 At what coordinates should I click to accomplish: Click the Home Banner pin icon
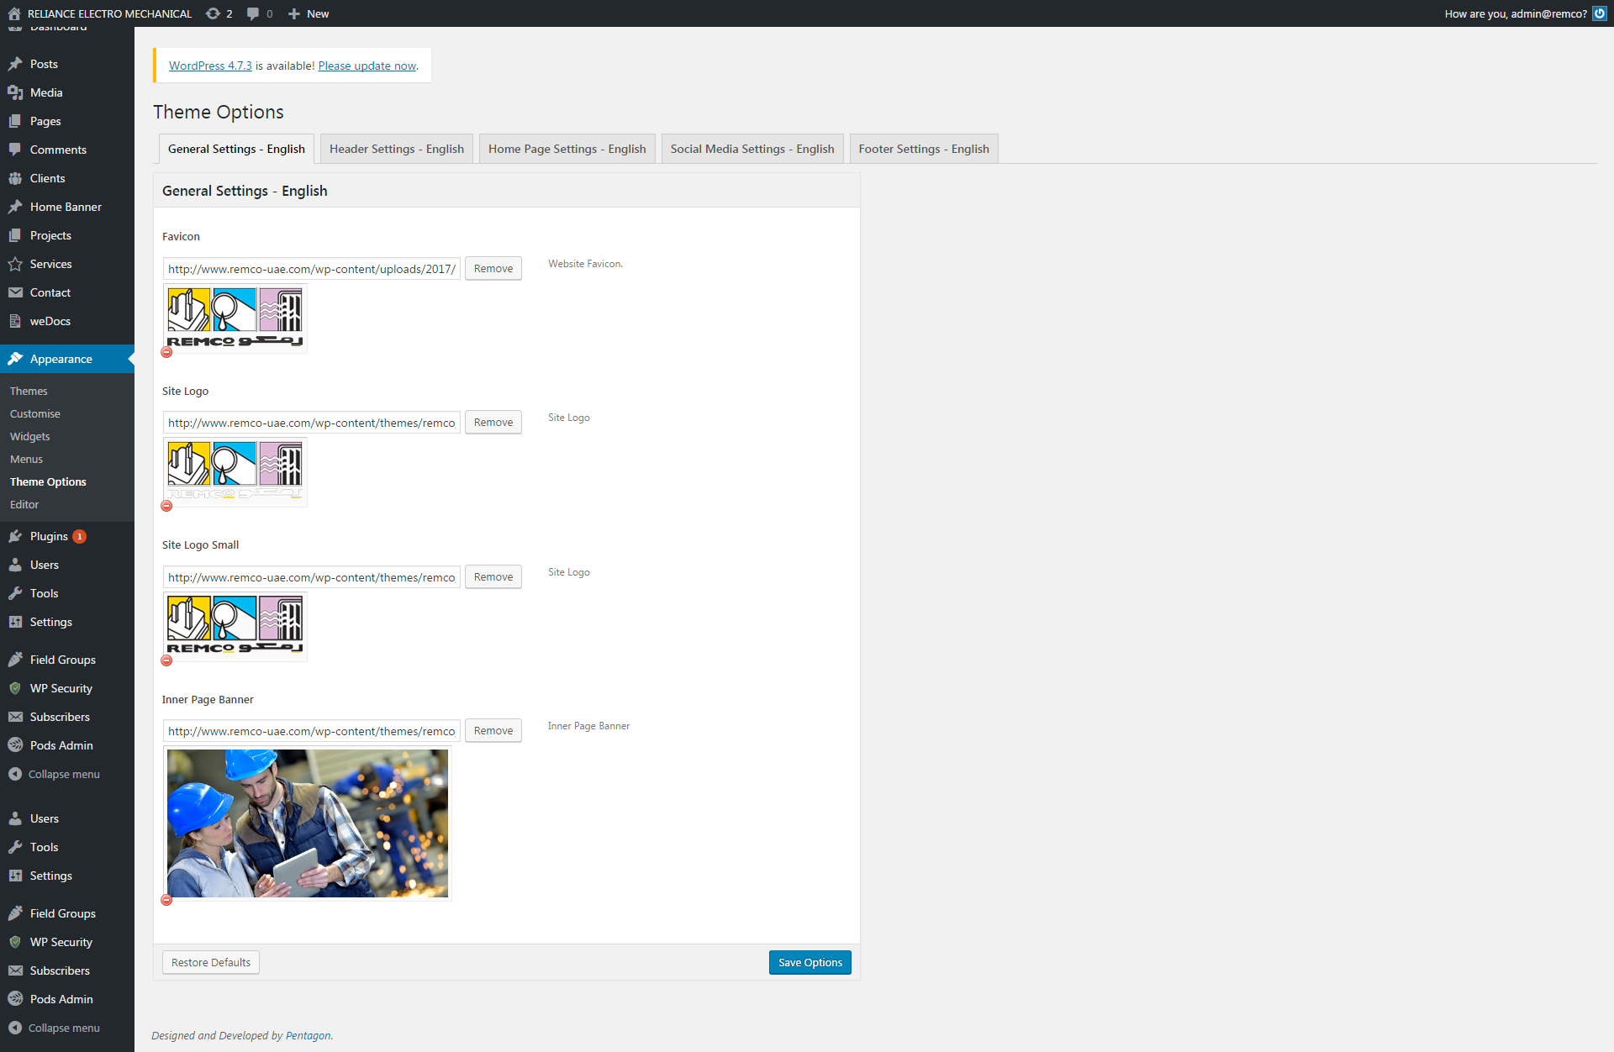tap(15, 207)
